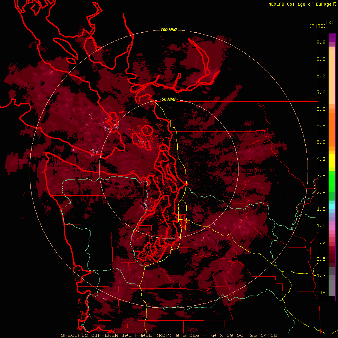338x338 pixels.
Task: Click the NEXLAB-College of DuPage label
Action: tap(300, 4)
